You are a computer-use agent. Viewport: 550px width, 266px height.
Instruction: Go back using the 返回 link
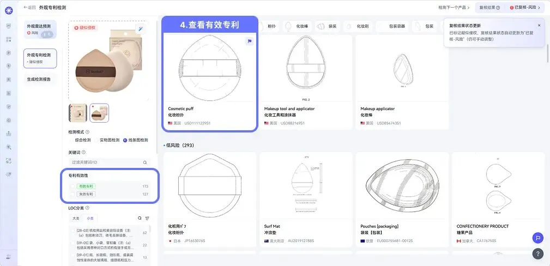coord(29,8)
